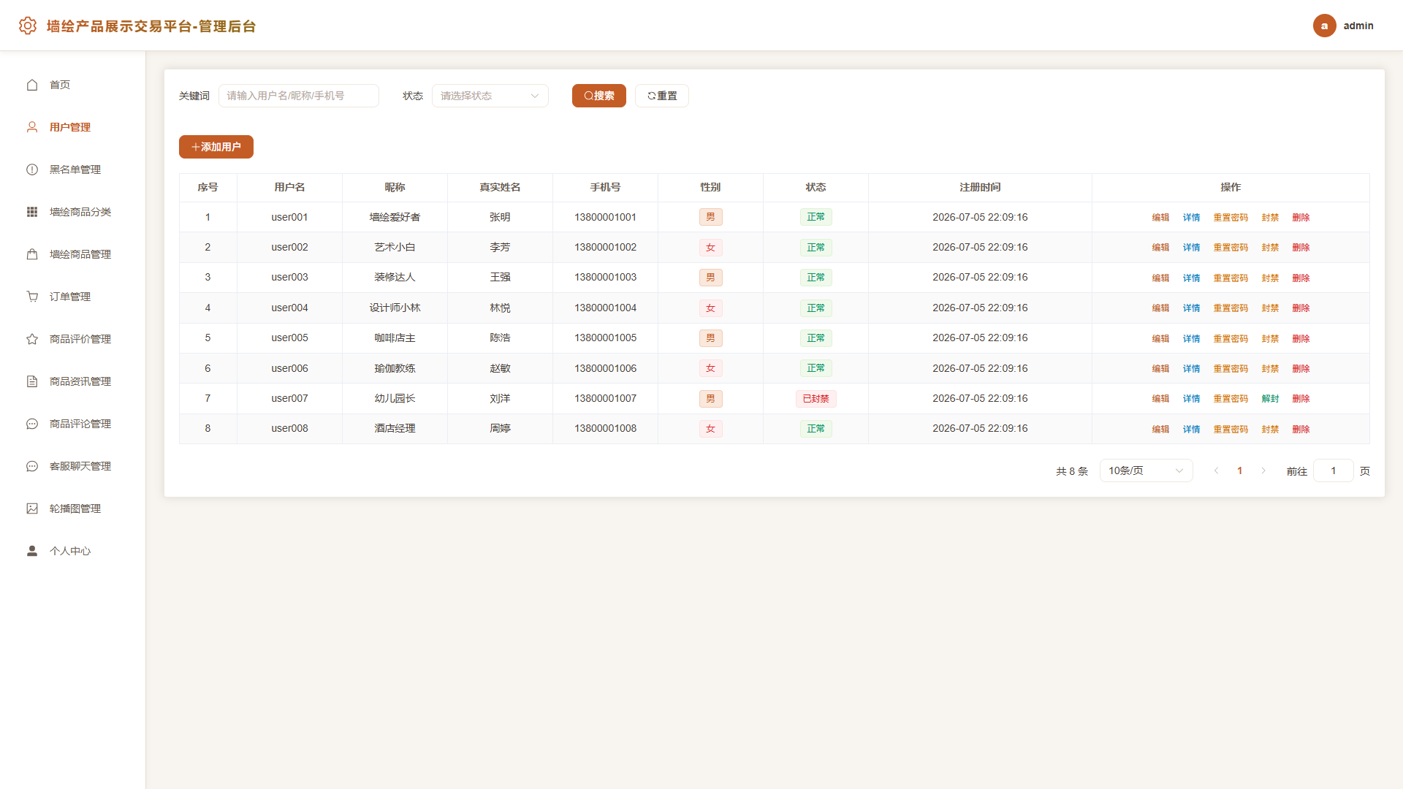The image size is (1403, 789).
Task: Click the home icon in sidebar
Action: click(32, 85)
